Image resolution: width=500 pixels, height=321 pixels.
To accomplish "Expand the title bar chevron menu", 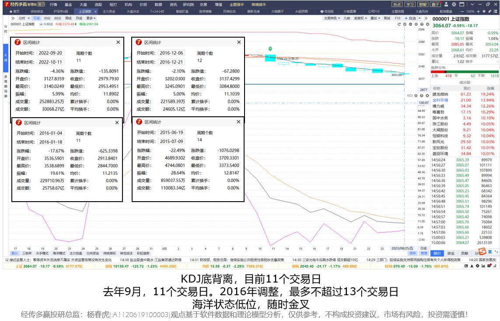I will (x=472, y=4).
